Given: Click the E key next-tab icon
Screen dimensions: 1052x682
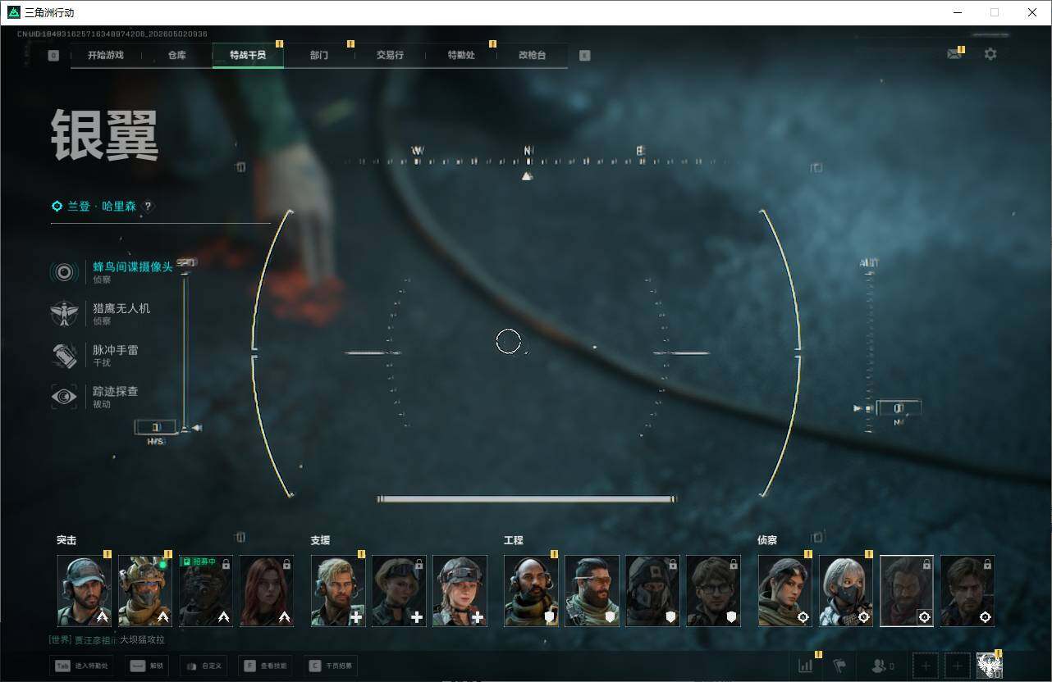Looking at the screenshot, I should pyautogui.click(x=584, y=56).
